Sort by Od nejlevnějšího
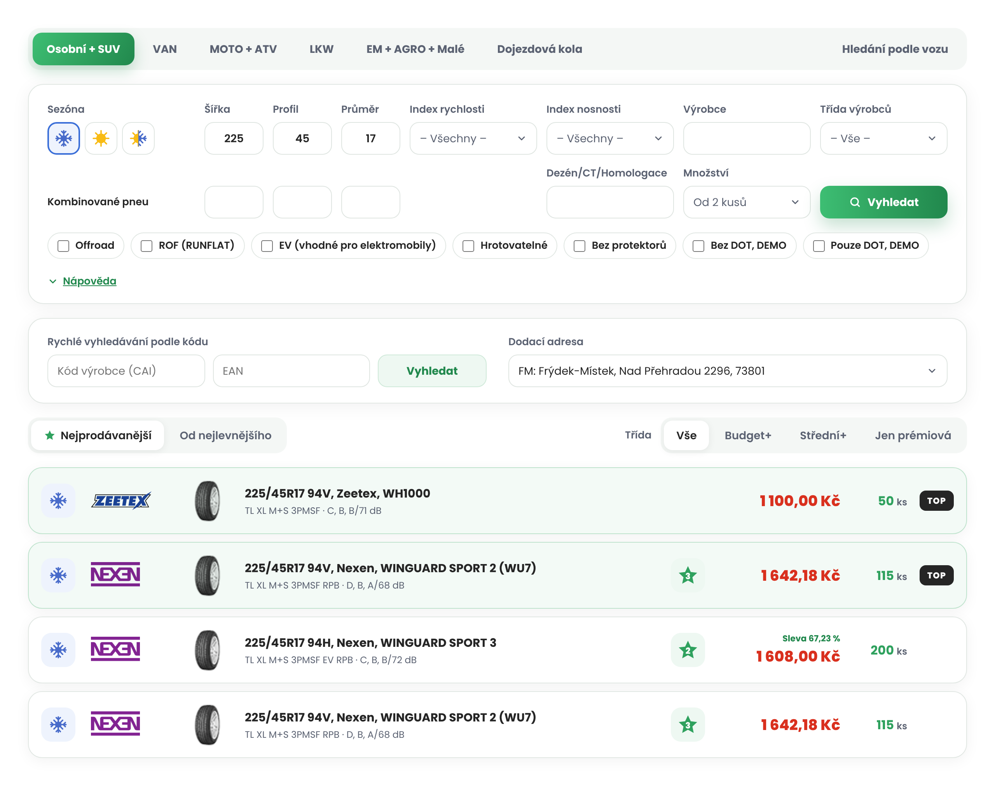Screen dimensions: 995x786 (225, 435)
